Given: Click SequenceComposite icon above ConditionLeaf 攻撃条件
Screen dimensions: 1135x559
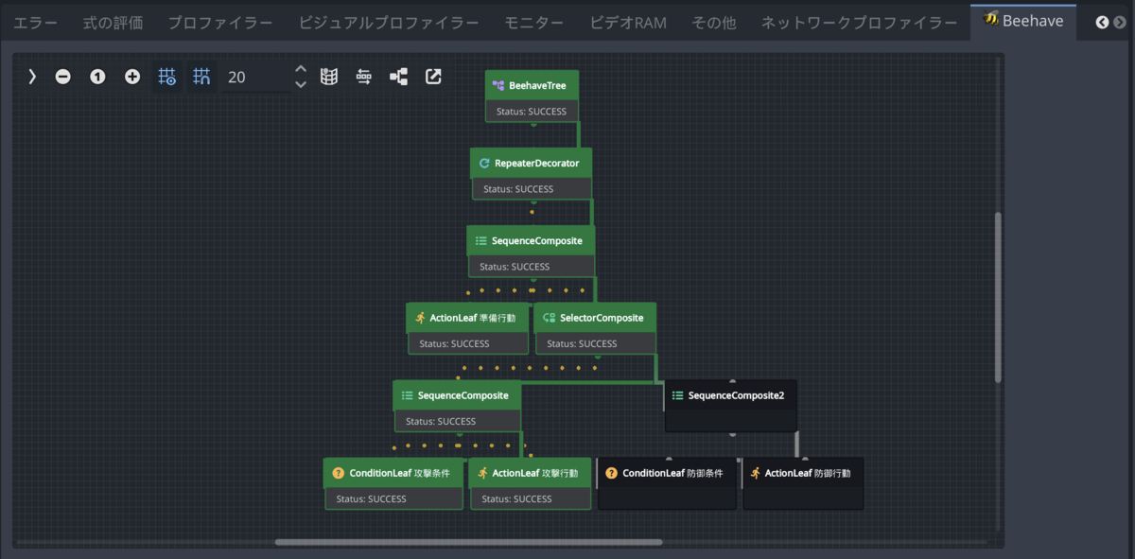Looking at the screenshot, I should coord(407,395).
